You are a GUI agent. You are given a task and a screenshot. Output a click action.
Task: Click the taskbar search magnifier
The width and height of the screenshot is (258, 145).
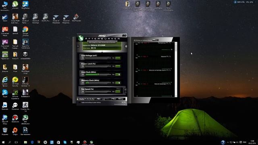tap(10, 142)
